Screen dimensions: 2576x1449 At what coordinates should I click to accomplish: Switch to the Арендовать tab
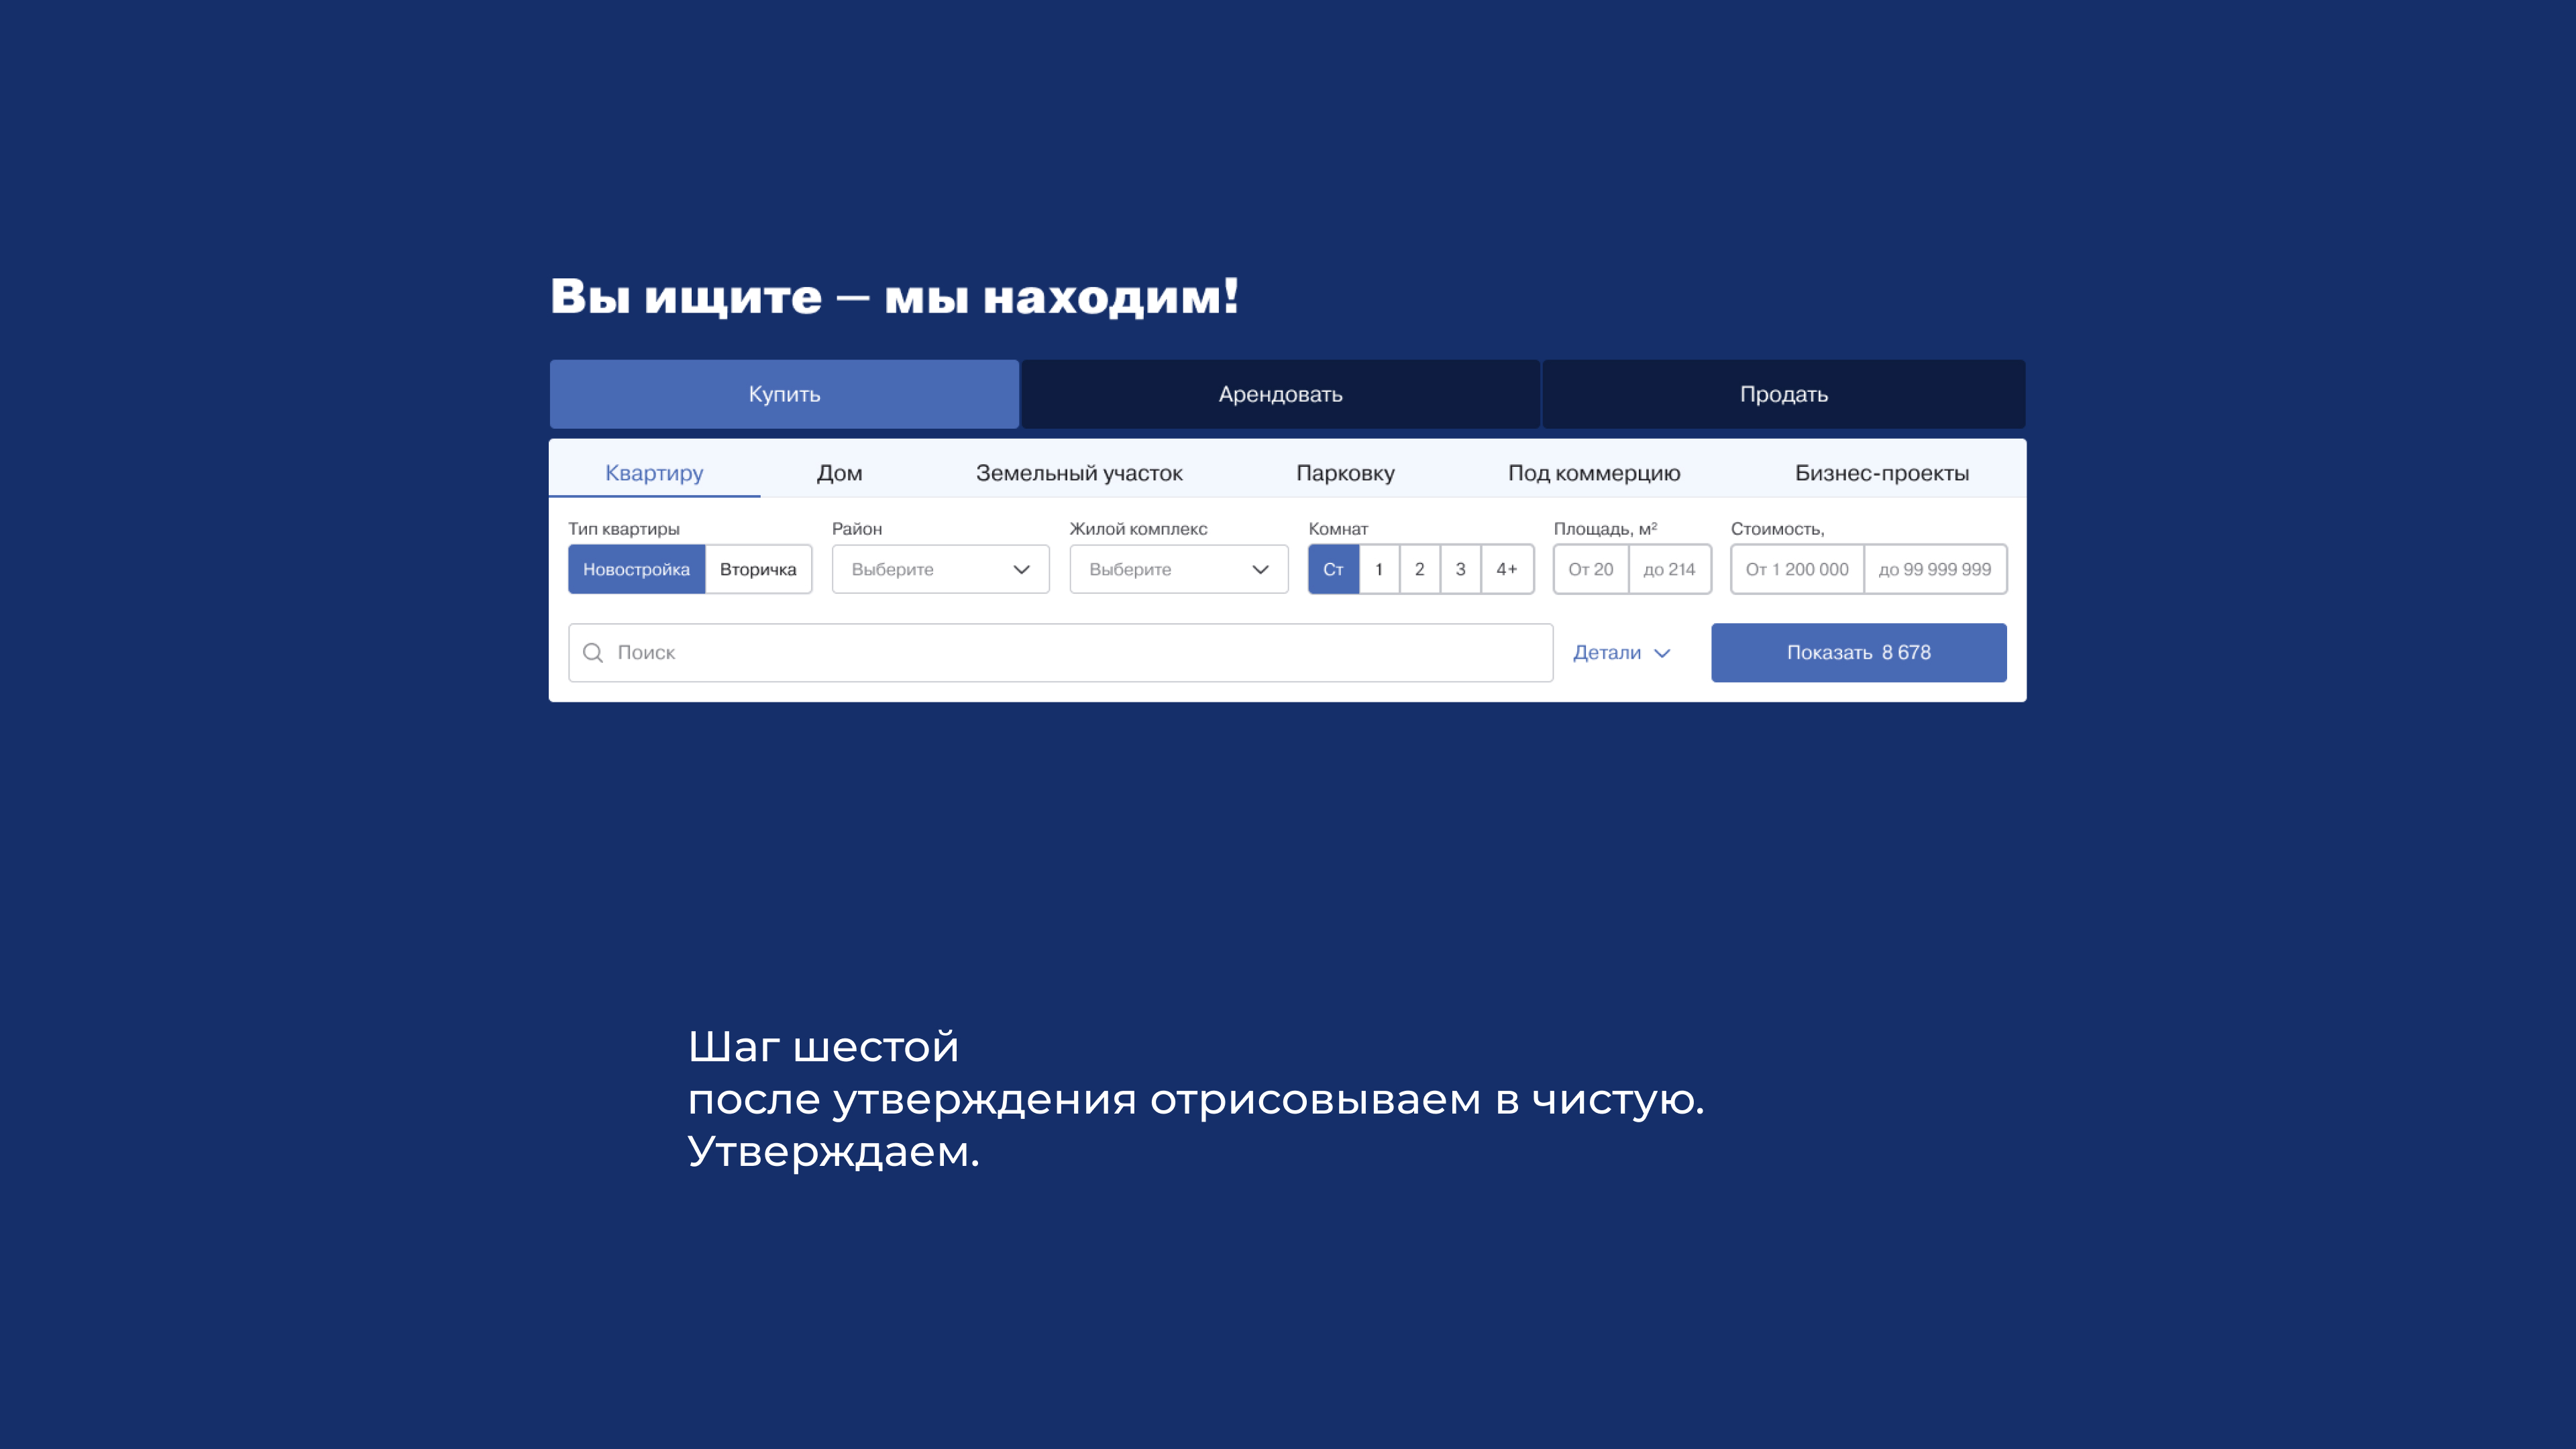click(x=1280, y=394)
